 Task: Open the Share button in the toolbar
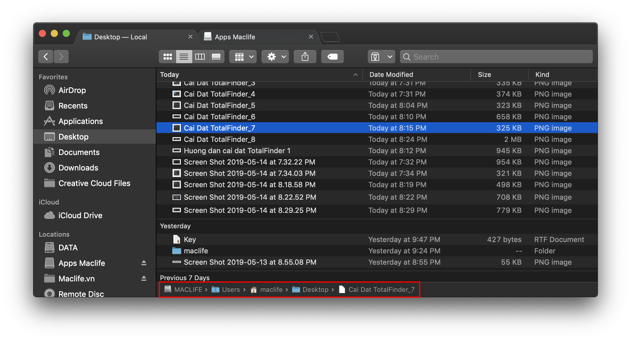click(305, 56)
